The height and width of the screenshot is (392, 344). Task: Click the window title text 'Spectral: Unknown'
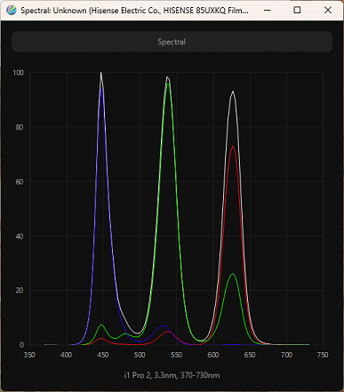[53, 11]
